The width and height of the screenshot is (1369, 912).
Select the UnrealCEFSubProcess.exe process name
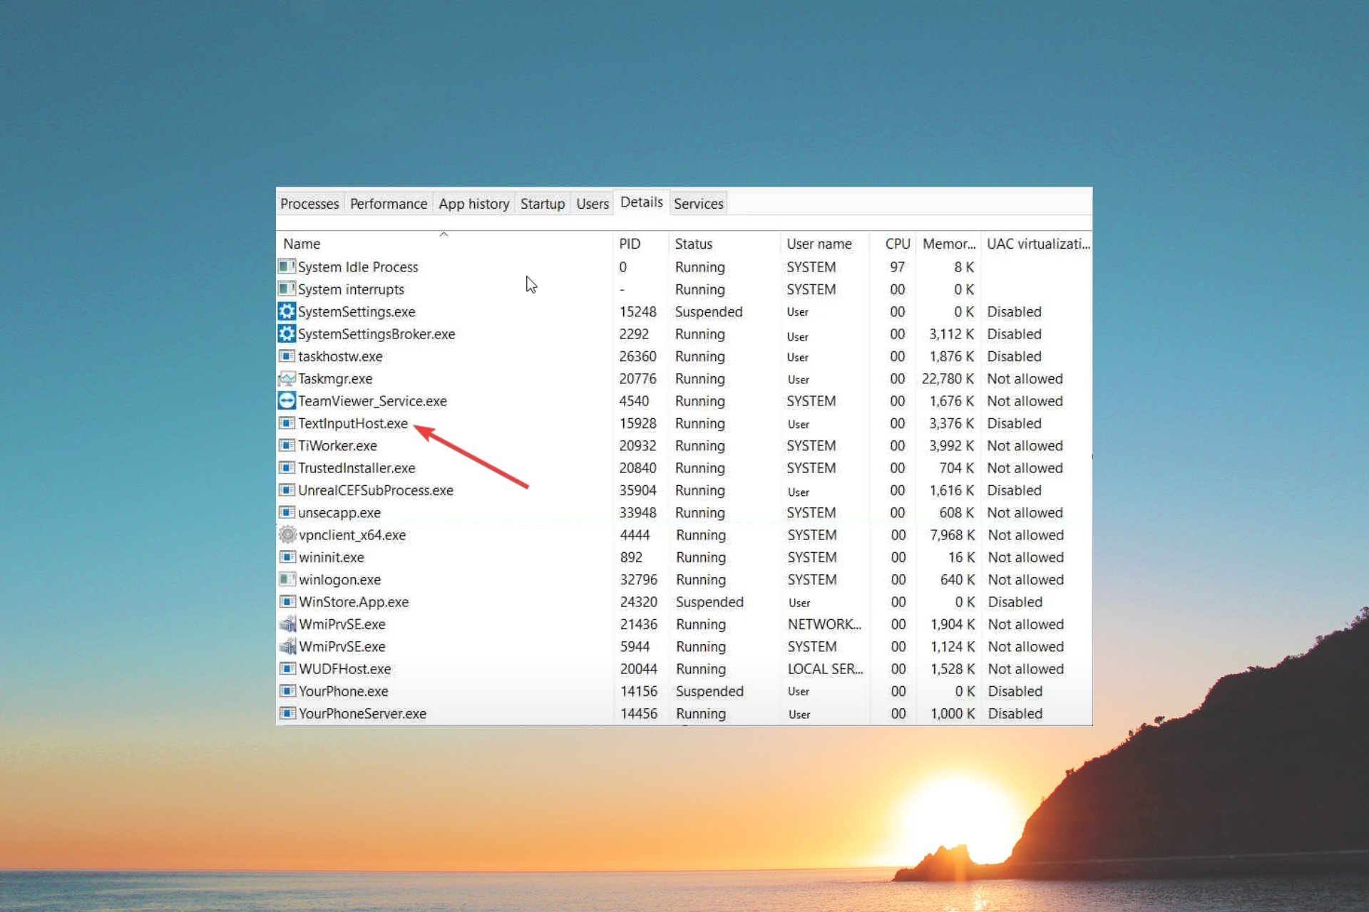click(x=376, y=490)
